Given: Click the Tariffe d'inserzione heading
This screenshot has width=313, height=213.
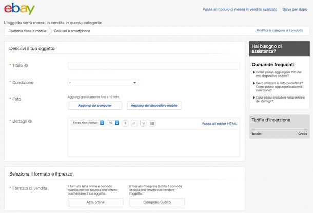Looking at the screenshot, I should (271, 120).
